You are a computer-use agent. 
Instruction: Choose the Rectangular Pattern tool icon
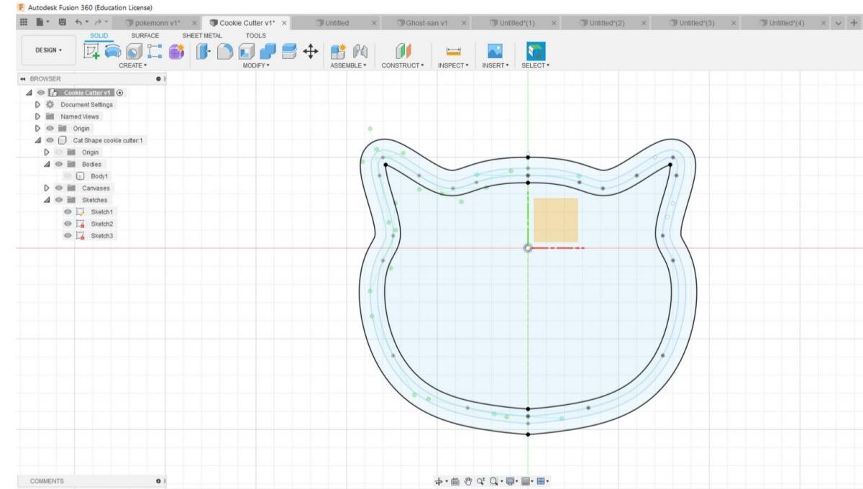point(154,52)
